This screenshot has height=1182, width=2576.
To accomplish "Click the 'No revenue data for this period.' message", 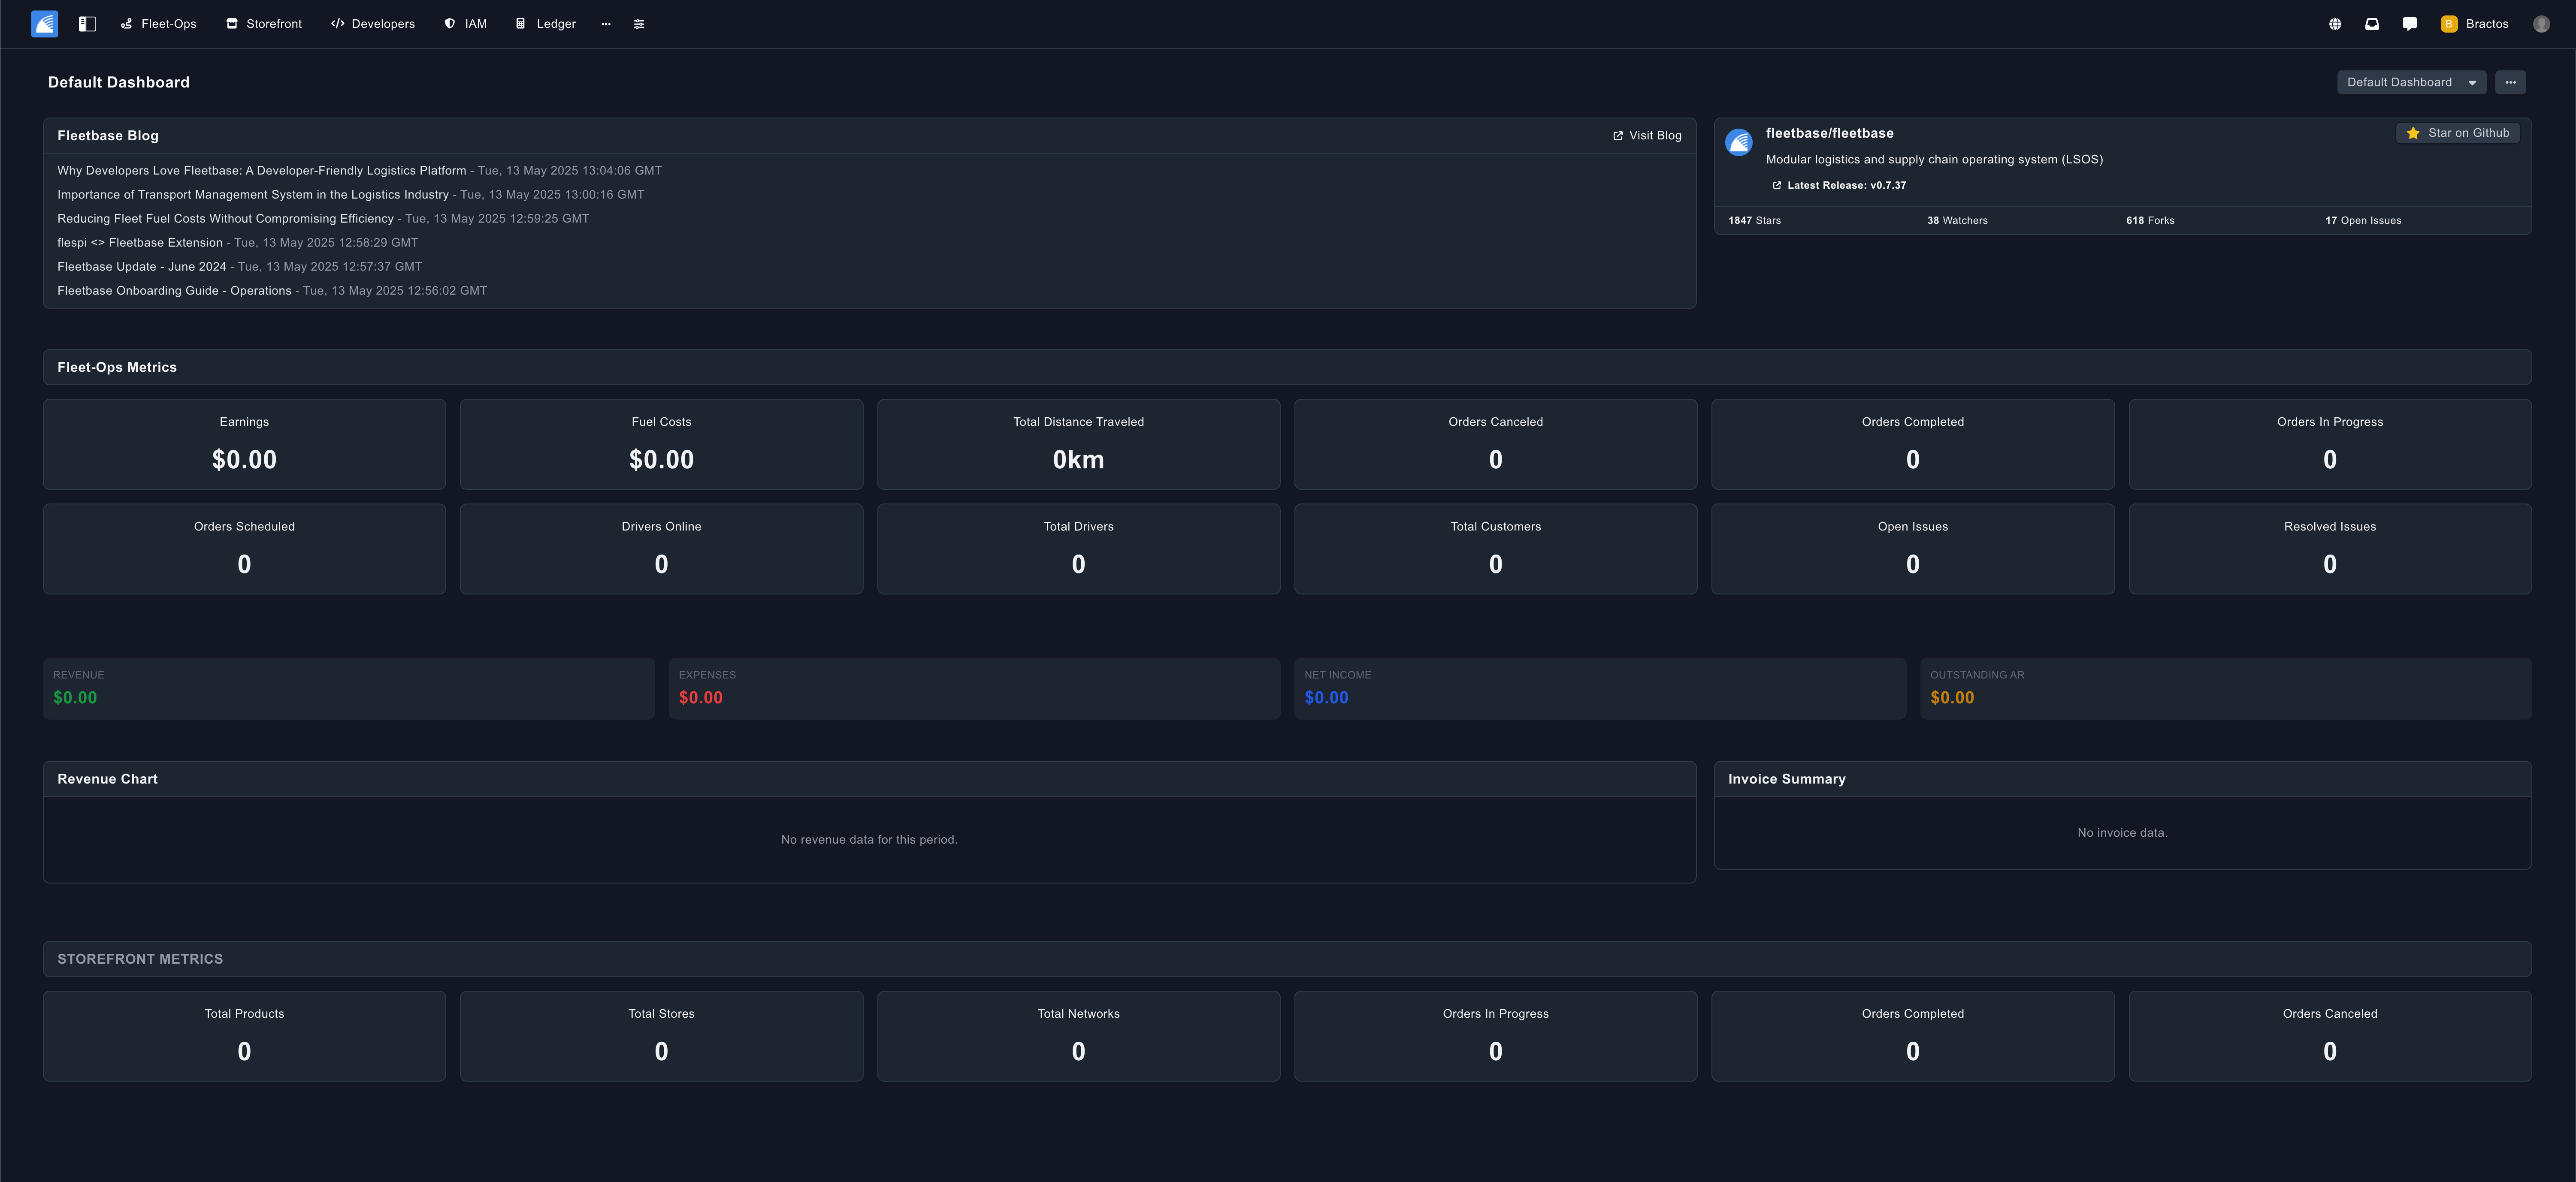I will (x=869, y=840).
